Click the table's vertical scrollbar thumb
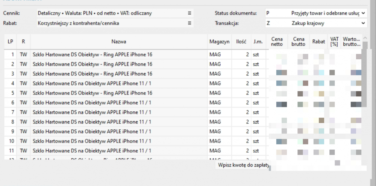This screenshot has height=186, width=376. coord(364,74)
